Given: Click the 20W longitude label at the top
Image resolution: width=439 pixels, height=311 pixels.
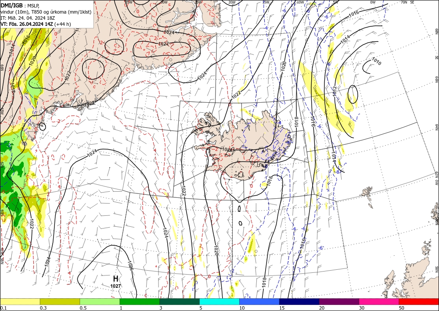Looking at the screenshot, I should pyautogui.click(x=232, y=2).
